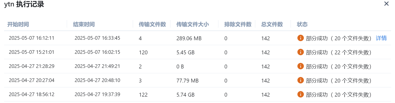Click warning icon in 16:12:11 row
395x103 pixels.
pyautogui.click(x=300, y=38)
